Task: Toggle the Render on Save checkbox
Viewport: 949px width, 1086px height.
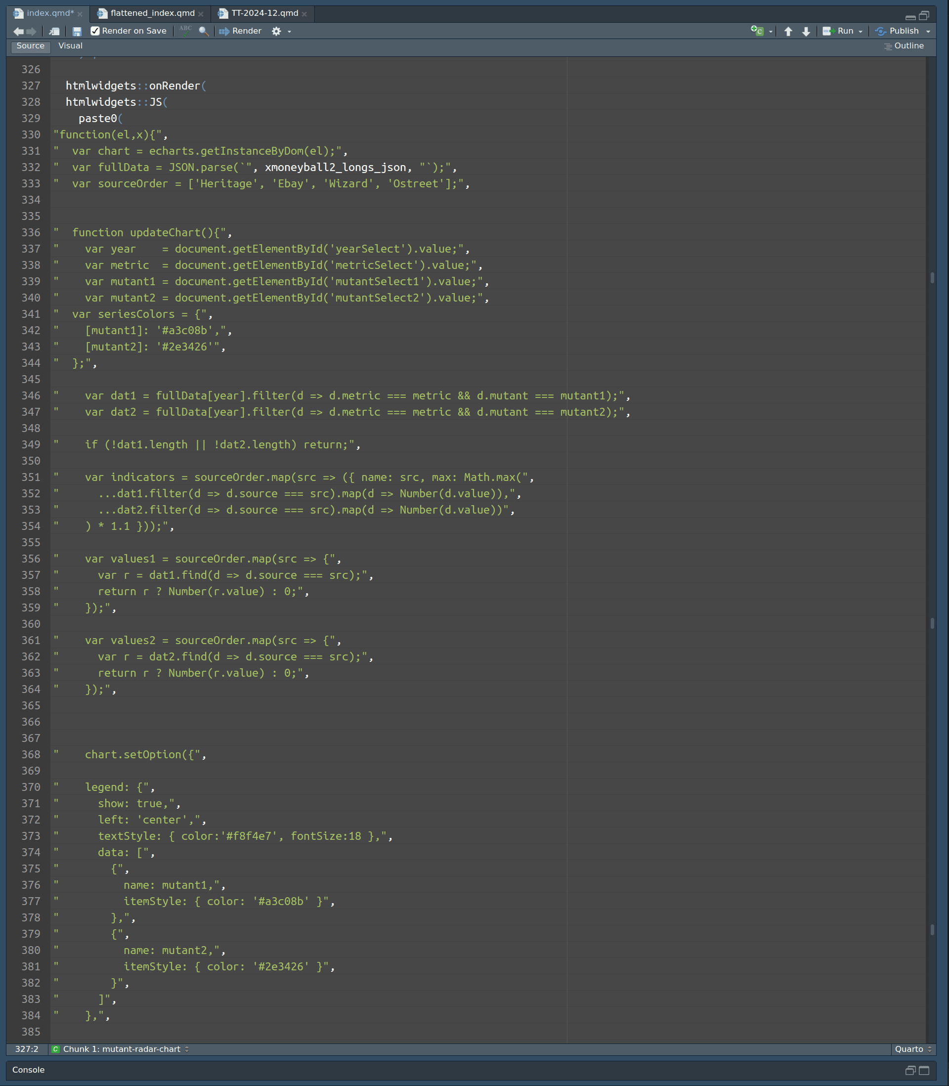Action: [x=95, y=31]
